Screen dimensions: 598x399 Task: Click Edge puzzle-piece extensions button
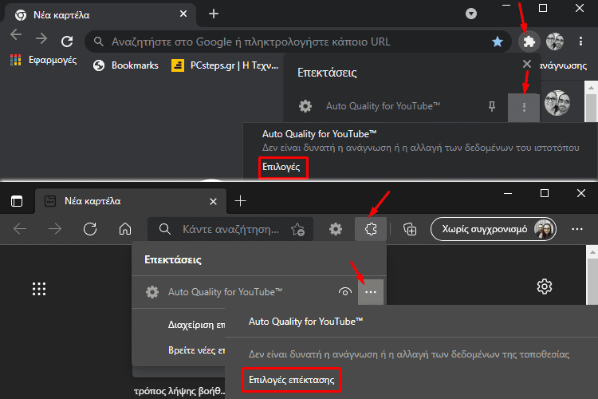pos(371,229)
